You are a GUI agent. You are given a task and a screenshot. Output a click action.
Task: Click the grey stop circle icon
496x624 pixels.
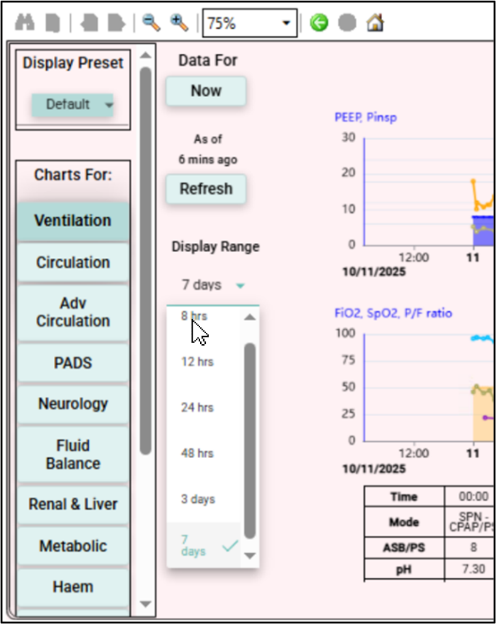coord(347,24)
